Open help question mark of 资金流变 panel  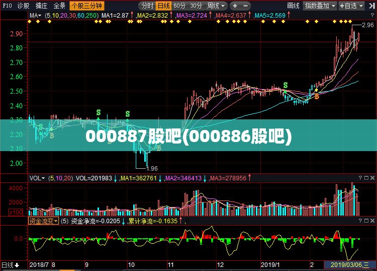tap(360, 221)
